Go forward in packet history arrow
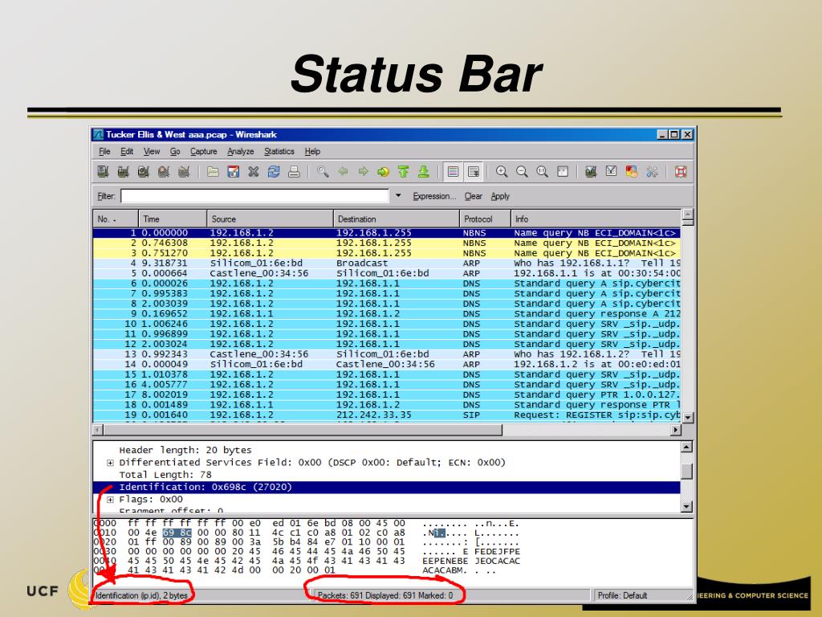Viewport: 822px width, 617px height. [364, 172]
